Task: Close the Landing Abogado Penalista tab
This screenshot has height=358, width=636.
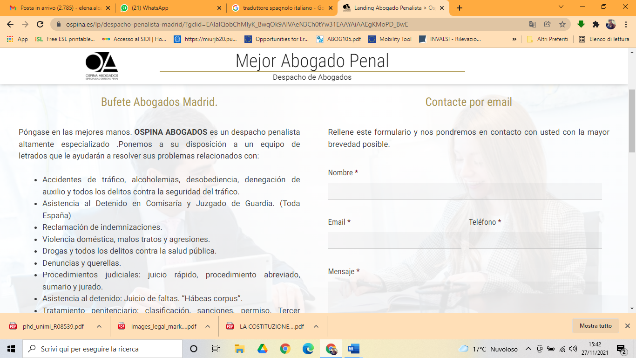Action: pyautogui.click(x=441, y=8)
